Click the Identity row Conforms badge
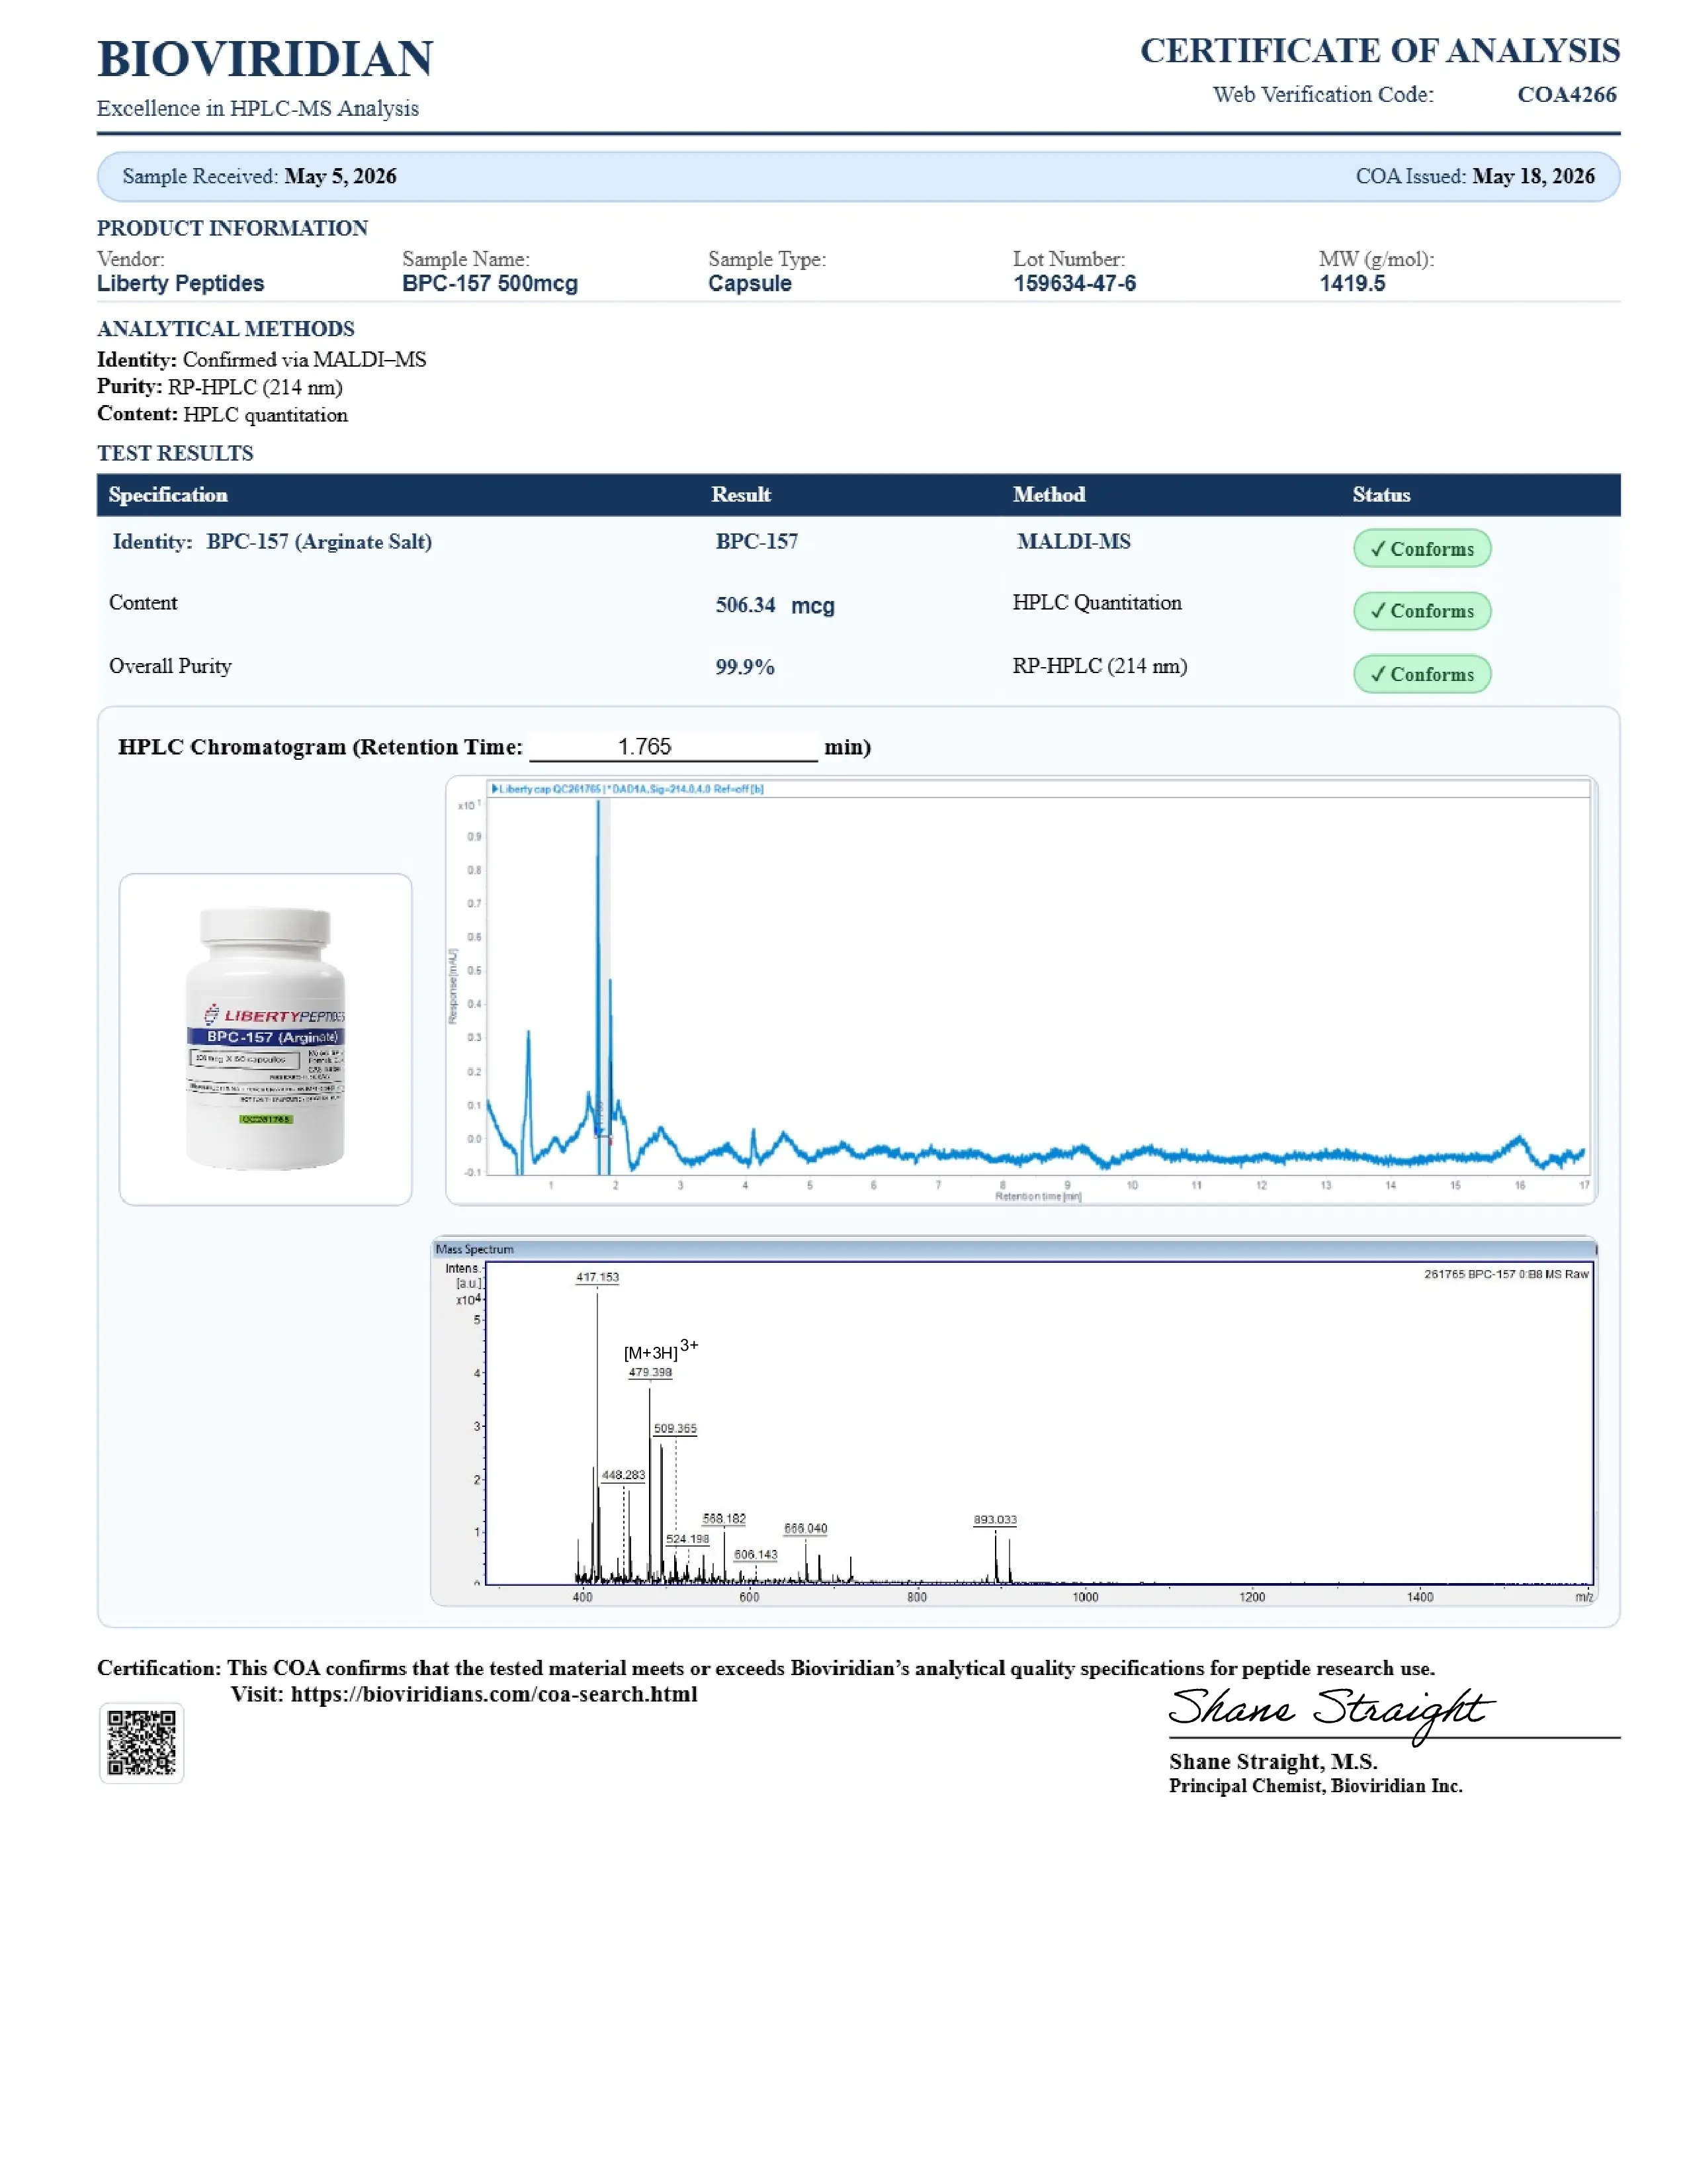1687x2184 pixels. coord(1422,549)
